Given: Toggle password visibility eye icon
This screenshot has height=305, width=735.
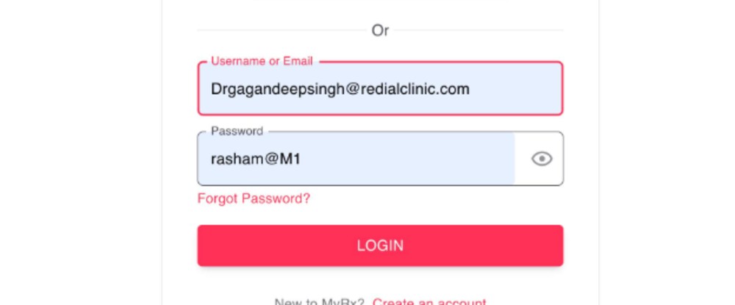Looking at the screenshot, I should [x=542, y=159].
